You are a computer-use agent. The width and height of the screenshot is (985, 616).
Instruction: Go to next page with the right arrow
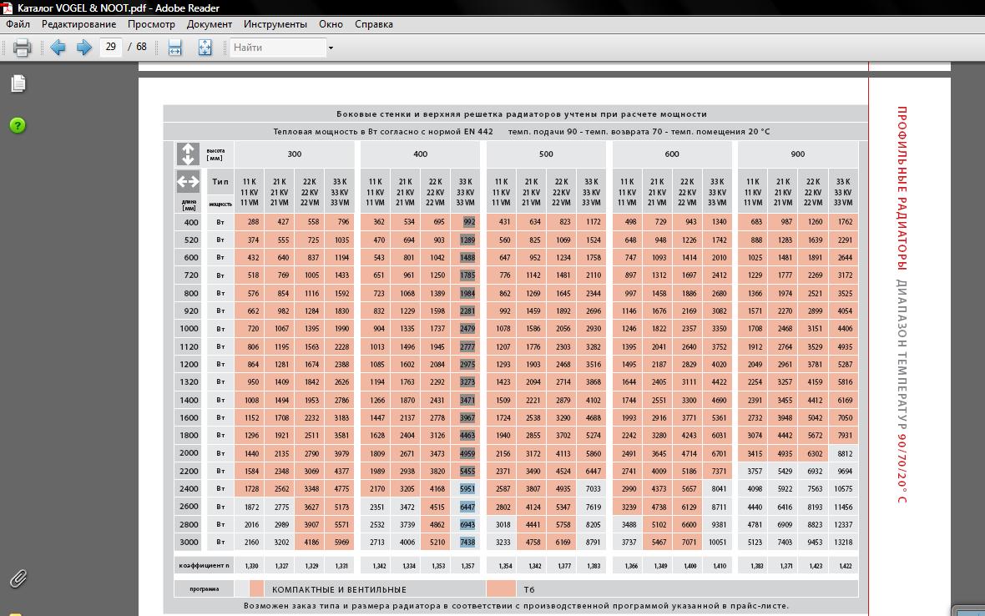83,48
